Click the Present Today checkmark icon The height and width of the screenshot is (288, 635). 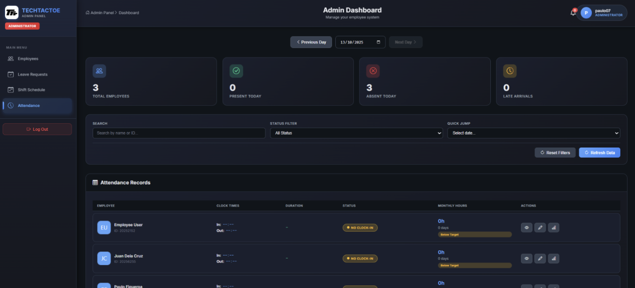(236, 71)
